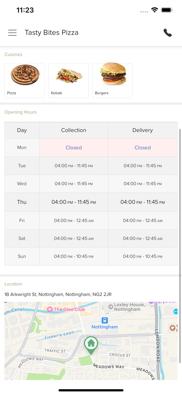This screenshot has height=395, width=182.
Task: Tap the green home map pin
Action: pos(91,344)
